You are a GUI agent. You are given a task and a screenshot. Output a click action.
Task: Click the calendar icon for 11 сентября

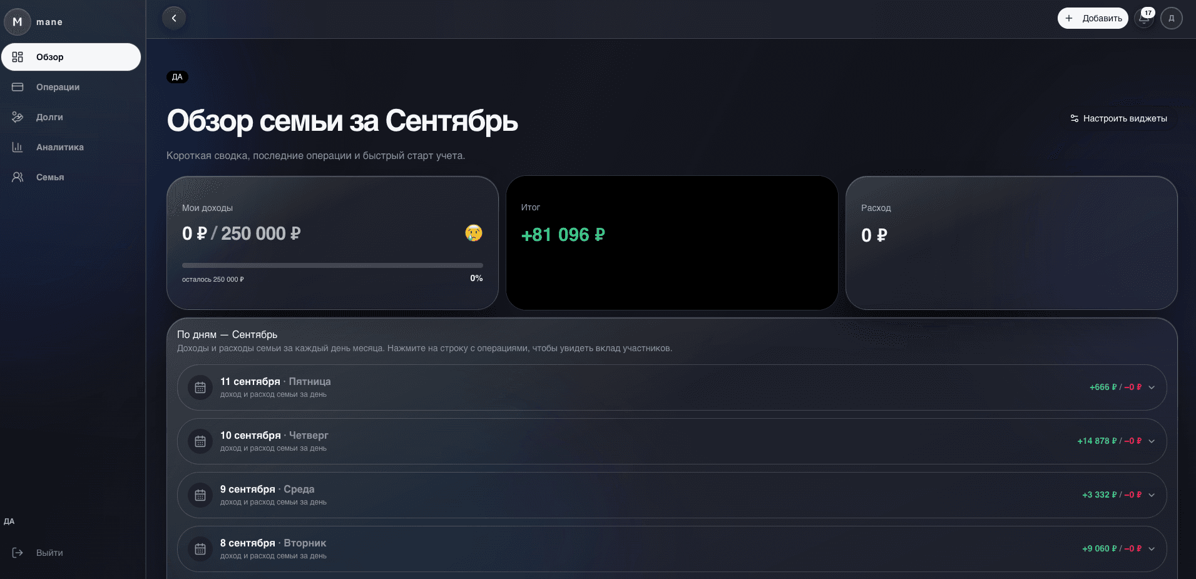tap(200, 387)
